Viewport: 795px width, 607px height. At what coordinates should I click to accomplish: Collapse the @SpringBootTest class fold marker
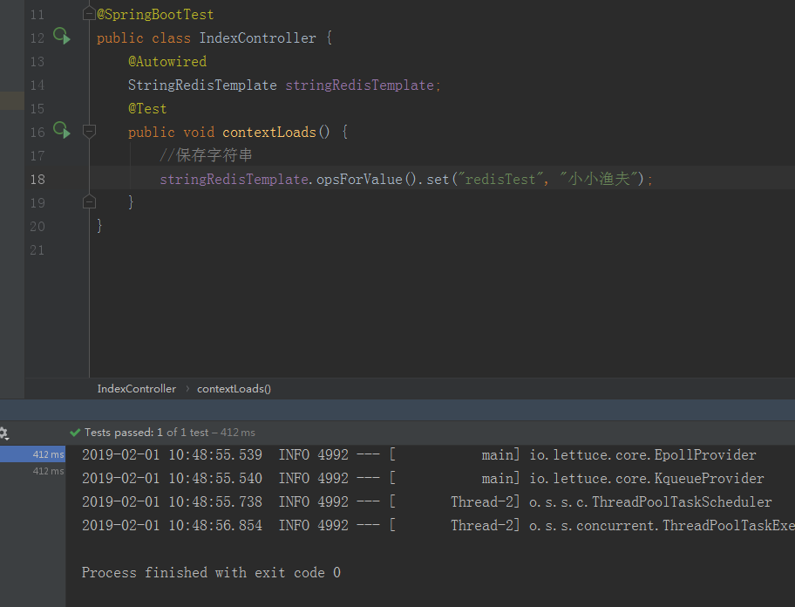click(x=89, y=14)
